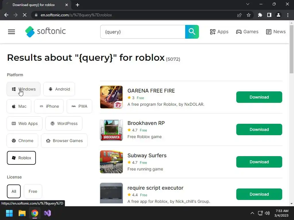Open the Brookhaven RP title link
Viewport: 294px width, 220px height.
146,123
